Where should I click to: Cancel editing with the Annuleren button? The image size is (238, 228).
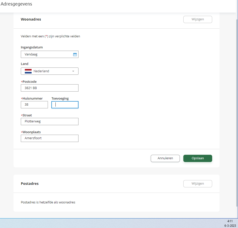click(x=165, y=158)
